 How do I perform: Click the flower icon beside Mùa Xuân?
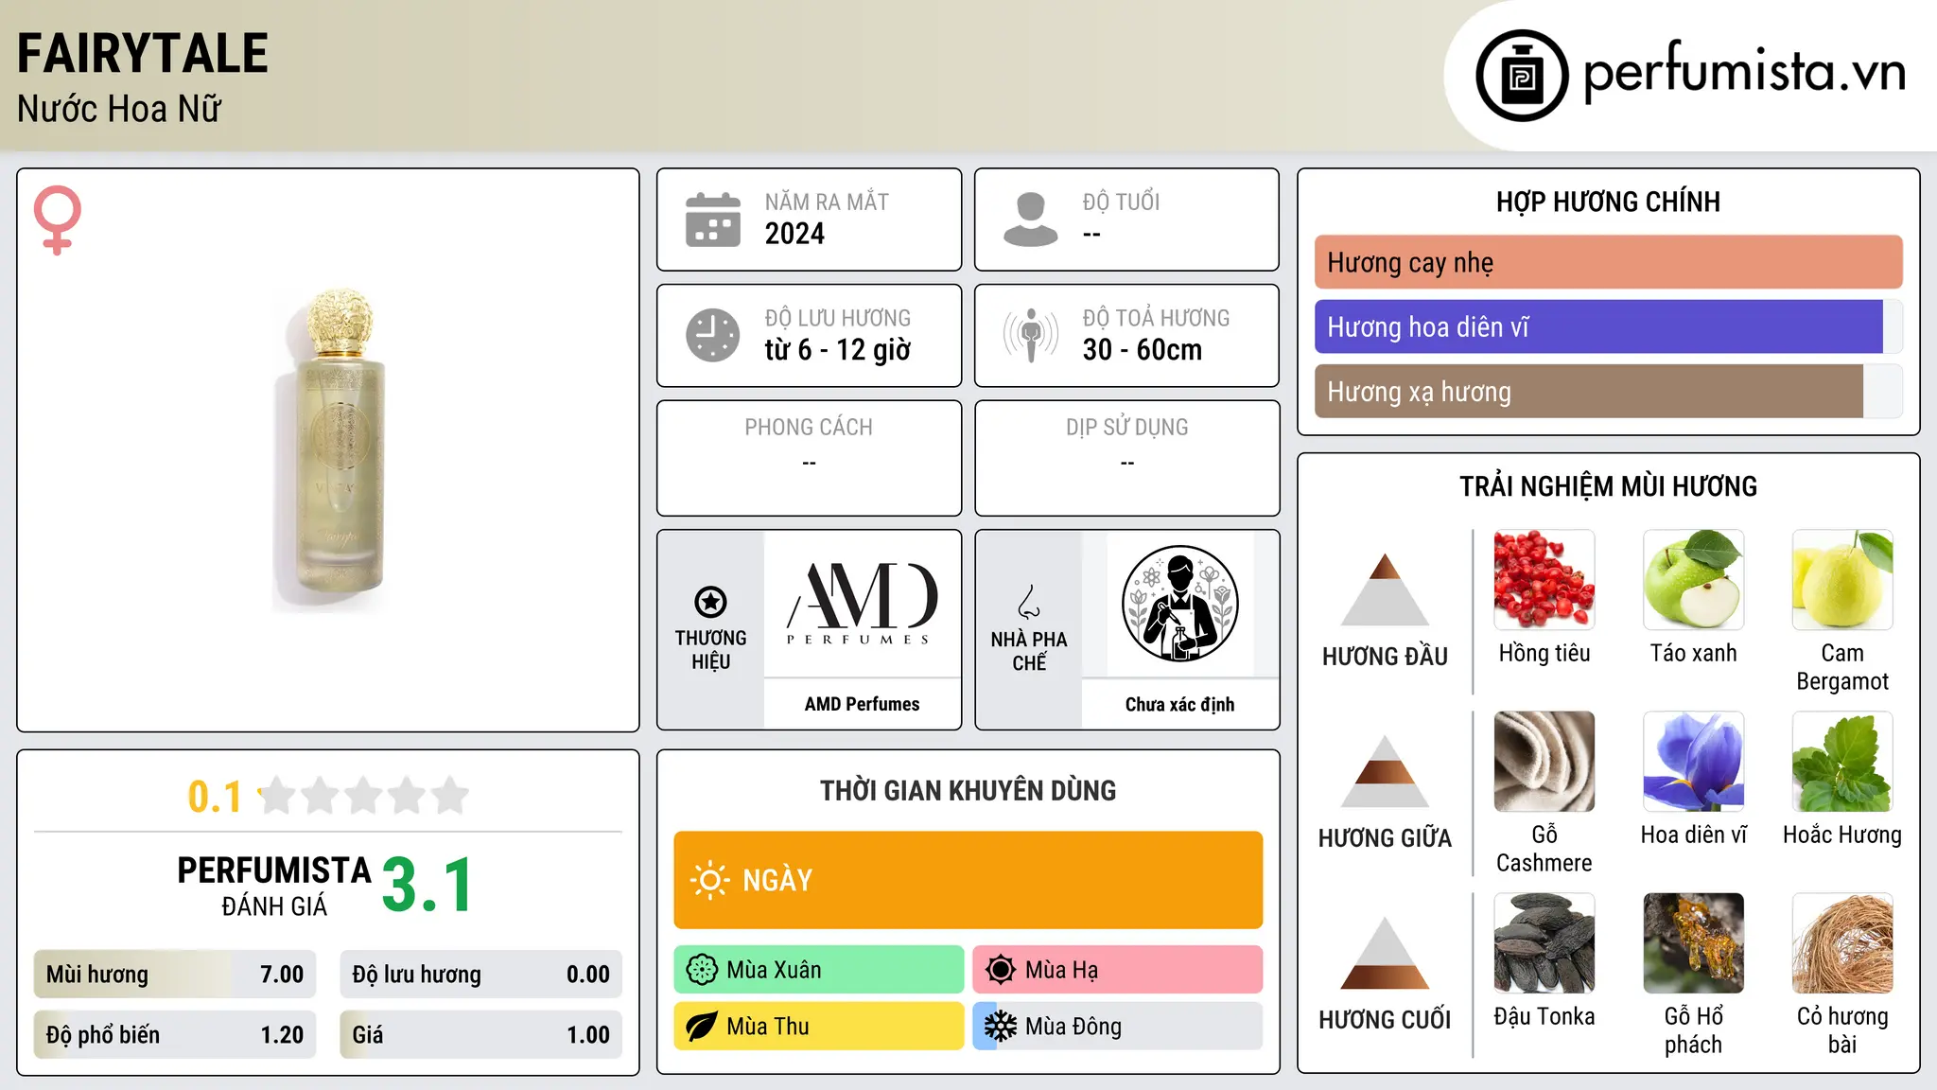coord(702,970)
